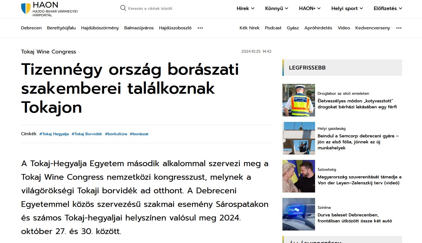The image size is (422, 243).
Task: Focus the article search field
Action: [150, 8]
